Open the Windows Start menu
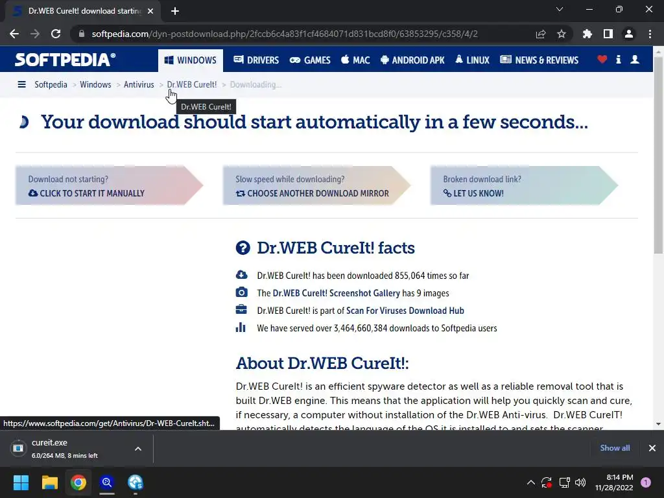 click(21, 482)
